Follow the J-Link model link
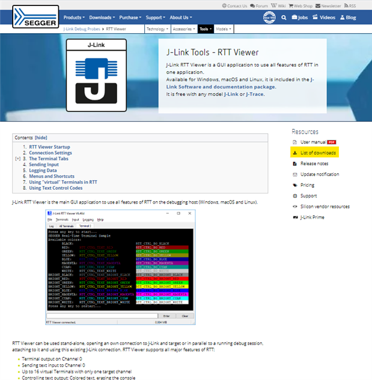Image resolution: width=372 pixels, height=380 pixels. click(x=231, y=94)
